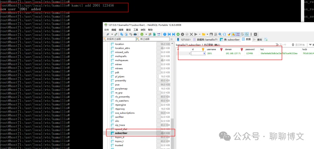Screen dimensions: 314x149
Task: Click the green refresh toolbar icon
Action: 142,34
